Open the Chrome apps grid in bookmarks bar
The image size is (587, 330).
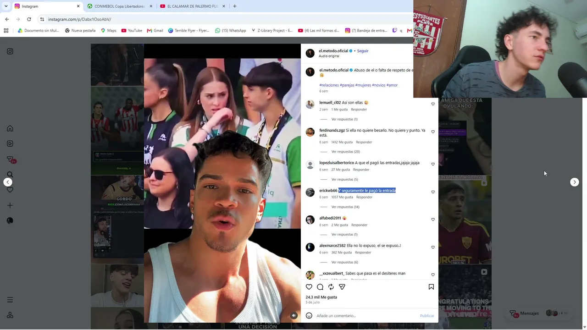click(6, 31)
